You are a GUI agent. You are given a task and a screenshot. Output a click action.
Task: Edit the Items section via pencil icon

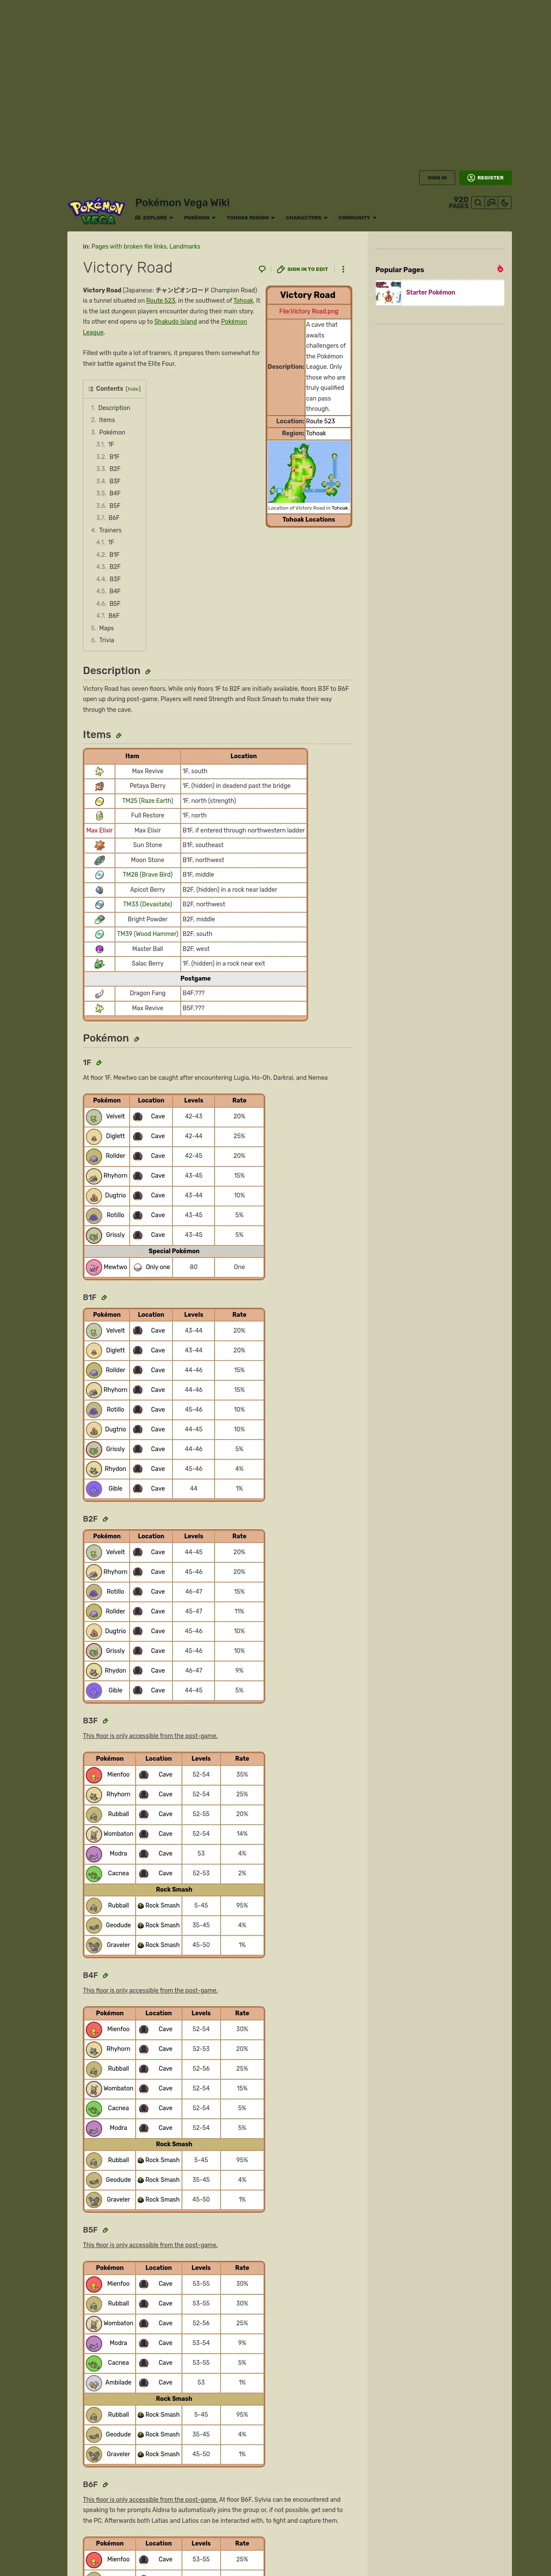[119, 735]
